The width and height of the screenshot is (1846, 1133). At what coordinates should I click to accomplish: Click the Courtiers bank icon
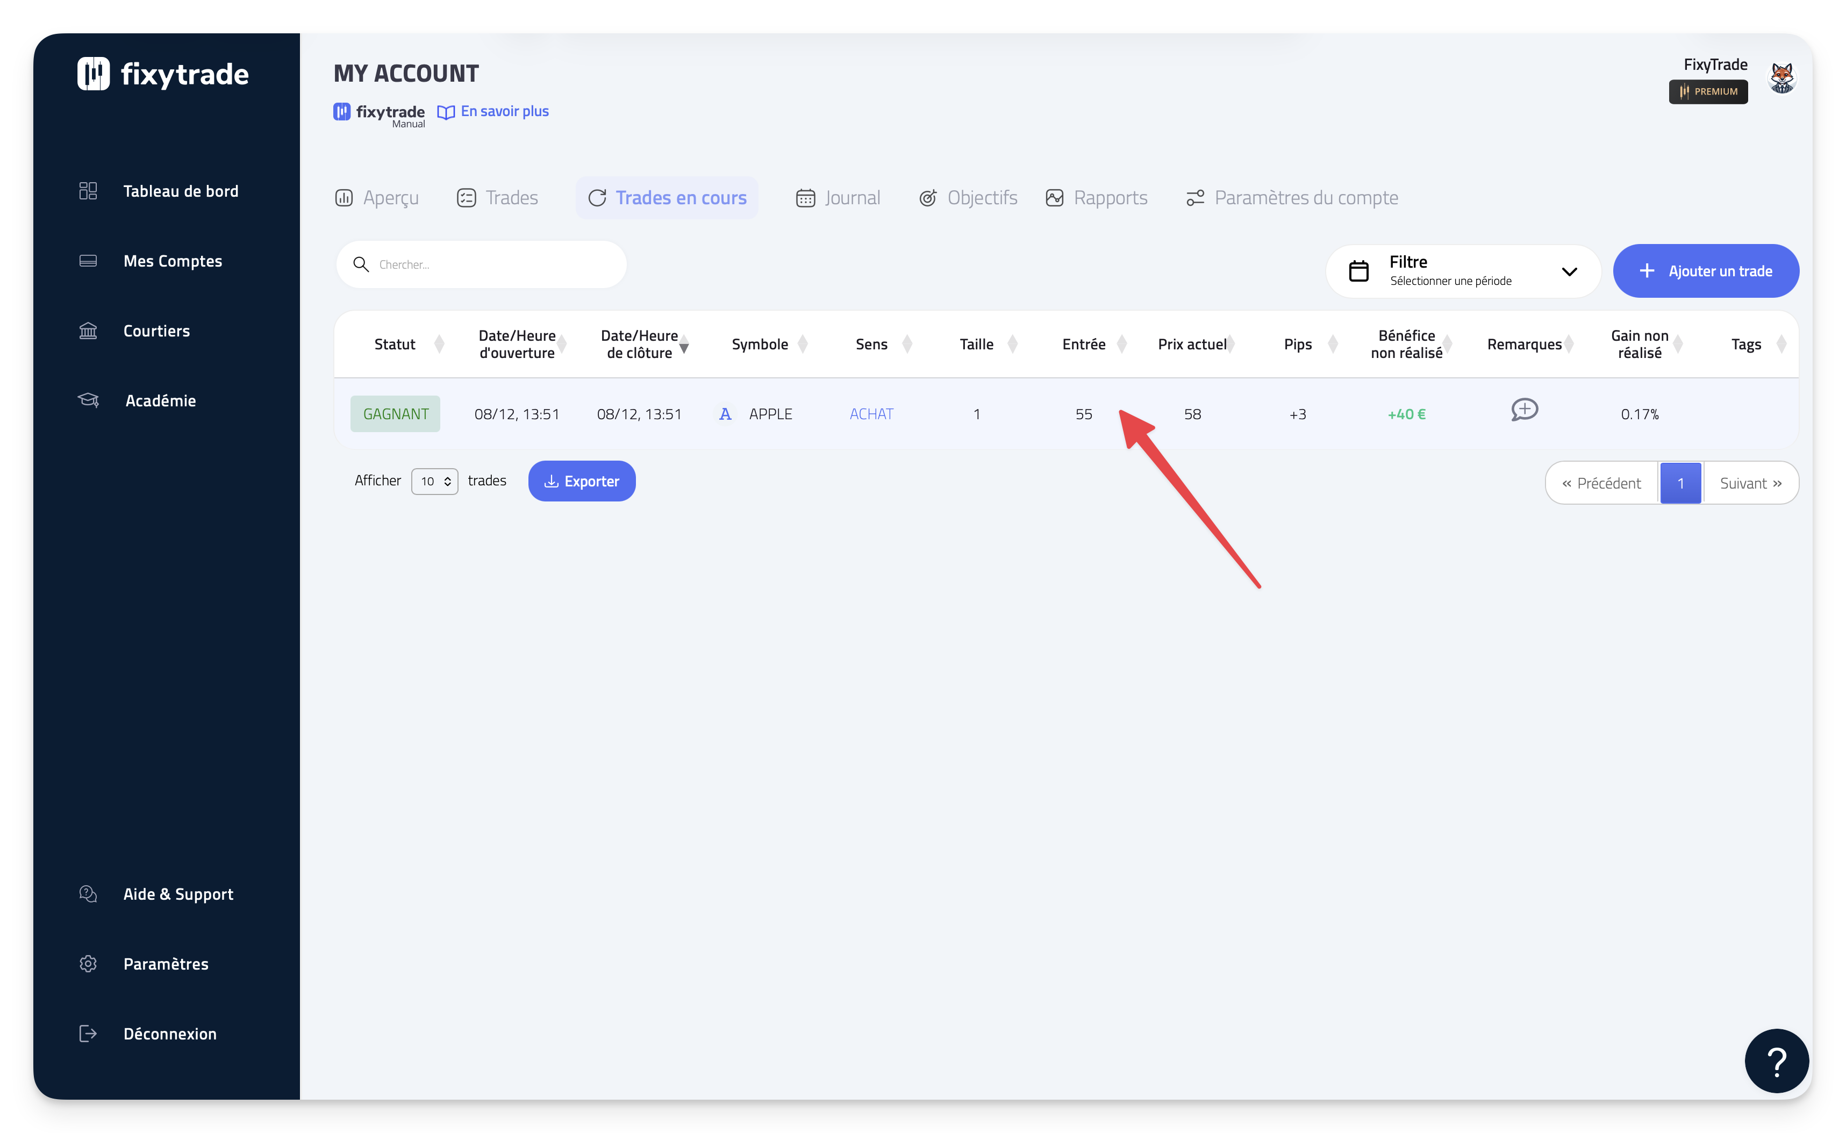(88, 331)
